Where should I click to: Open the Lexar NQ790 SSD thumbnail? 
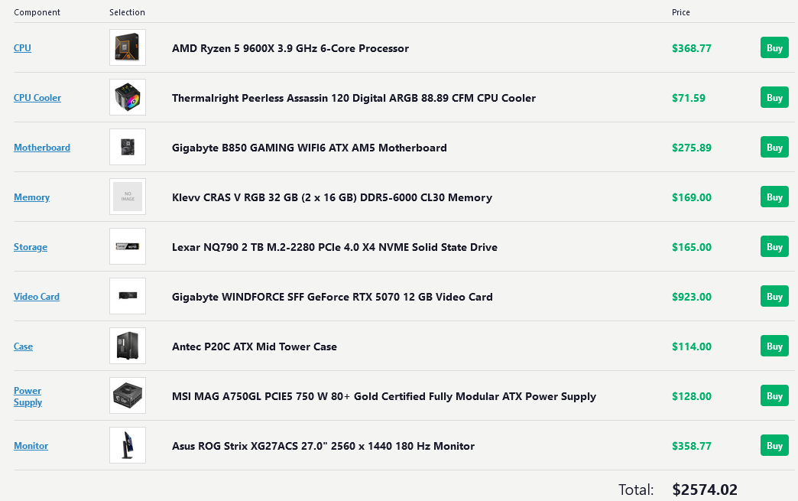127,246
